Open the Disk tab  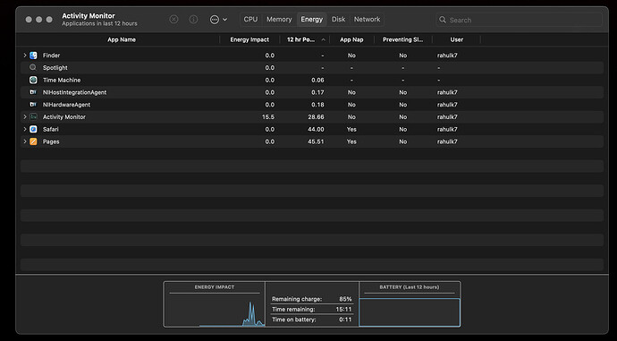click(338, 20)
